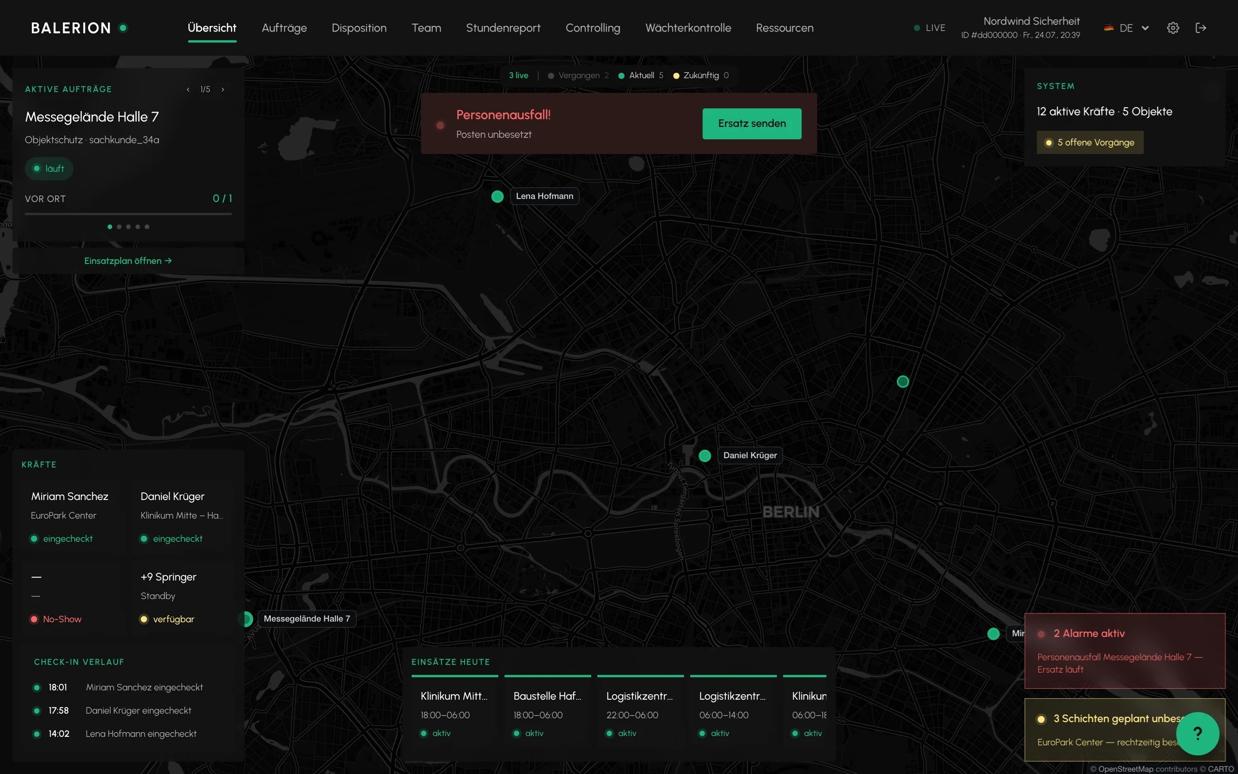This screenshot has width=1238, height=774.
Task: Select the last carousel pagination dot
Action: [x=147, y=227]
